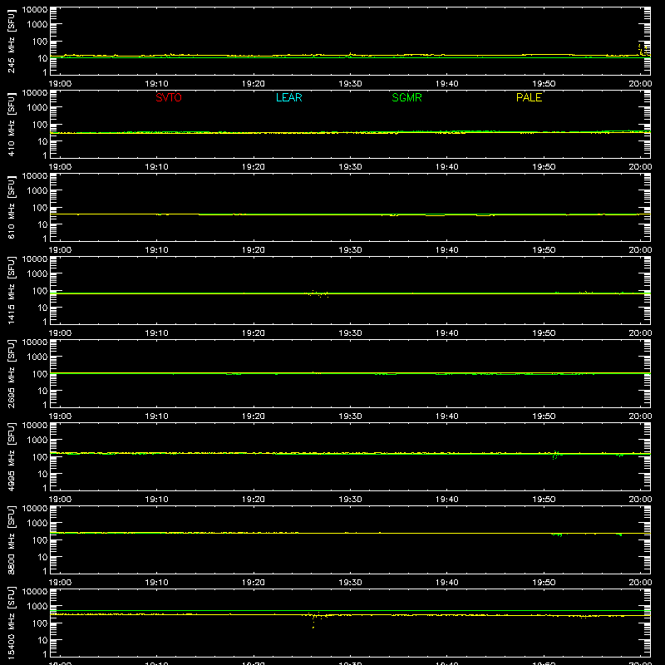Click the red SVTO station legend label

click(x=169, y=97)
